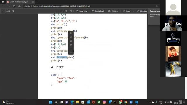Click the address bar file path
The image size is (187, 105).
[61, 6]
